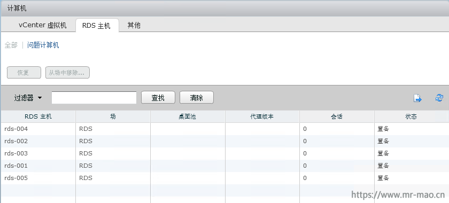Select the rds-003 row
The image size is (449, 203).
click(224, 153)
